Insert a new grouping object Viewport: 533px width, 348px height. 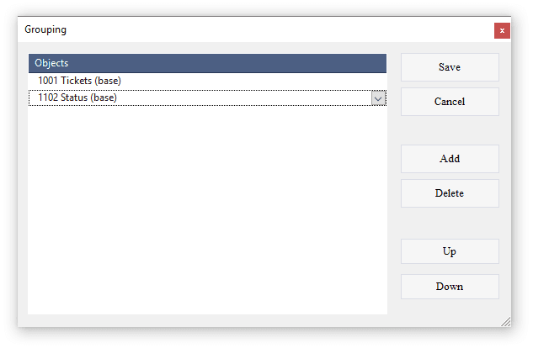click(450, 159)
